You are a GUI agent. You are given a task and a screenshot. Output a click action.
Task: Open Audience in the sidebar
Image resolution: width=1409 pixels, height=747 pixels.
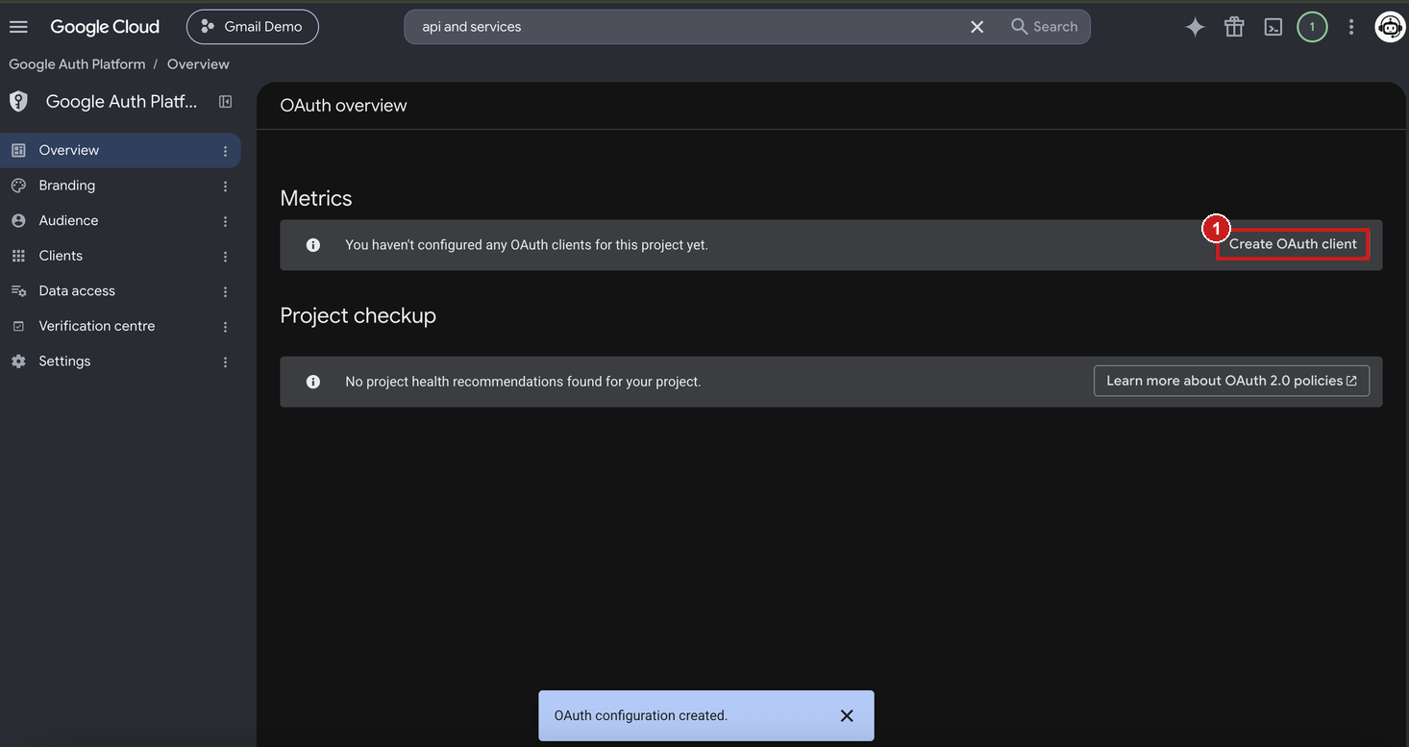coord(120,220)
